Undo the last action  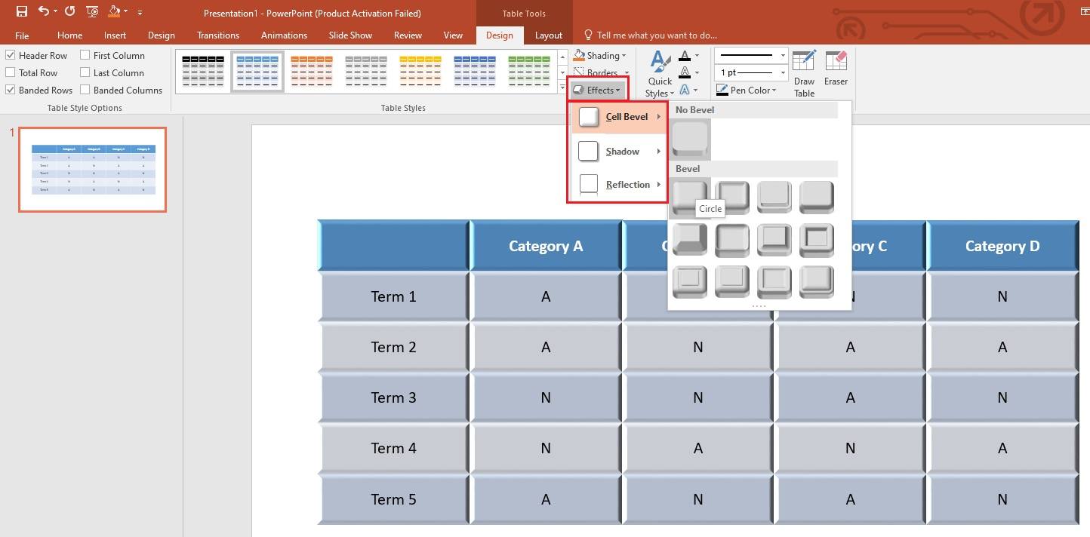click(x=43, y=12)
